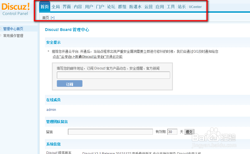250x154 pixels.
Task: Switch to the 工具 tab
Action: click(x=171, y=7)
